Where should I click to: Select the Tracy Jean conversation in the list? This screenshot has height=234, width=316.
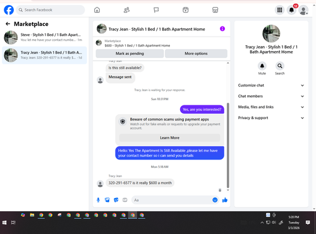pos(44,55)
